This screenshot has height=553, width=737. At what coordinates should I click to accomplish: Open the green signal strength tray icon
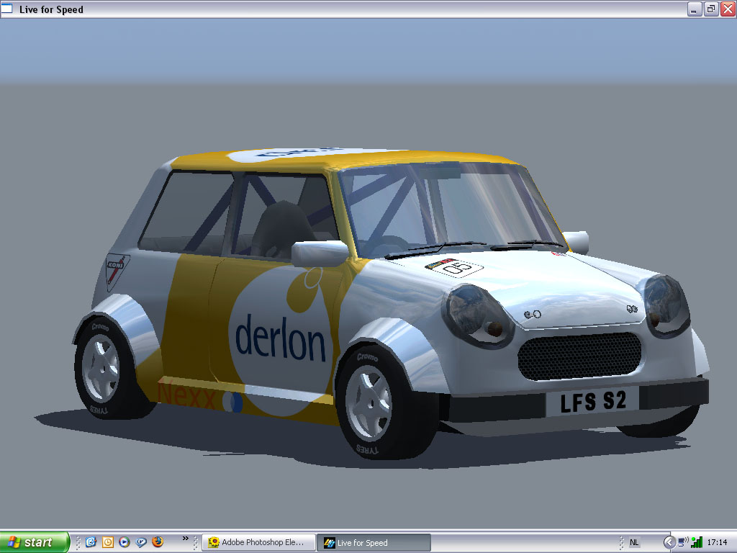(697, 542)
